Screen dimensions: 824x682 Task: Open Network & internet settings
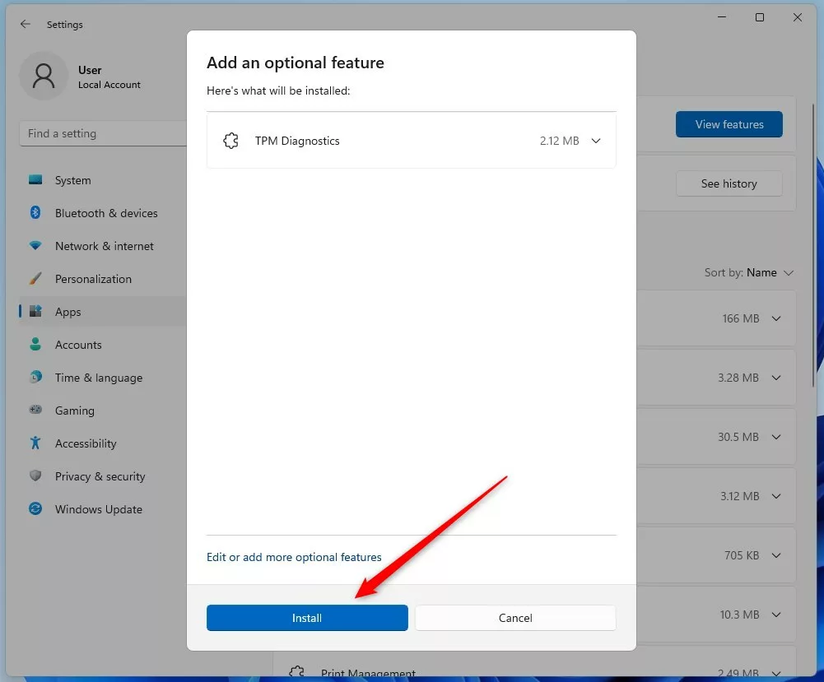103,246
